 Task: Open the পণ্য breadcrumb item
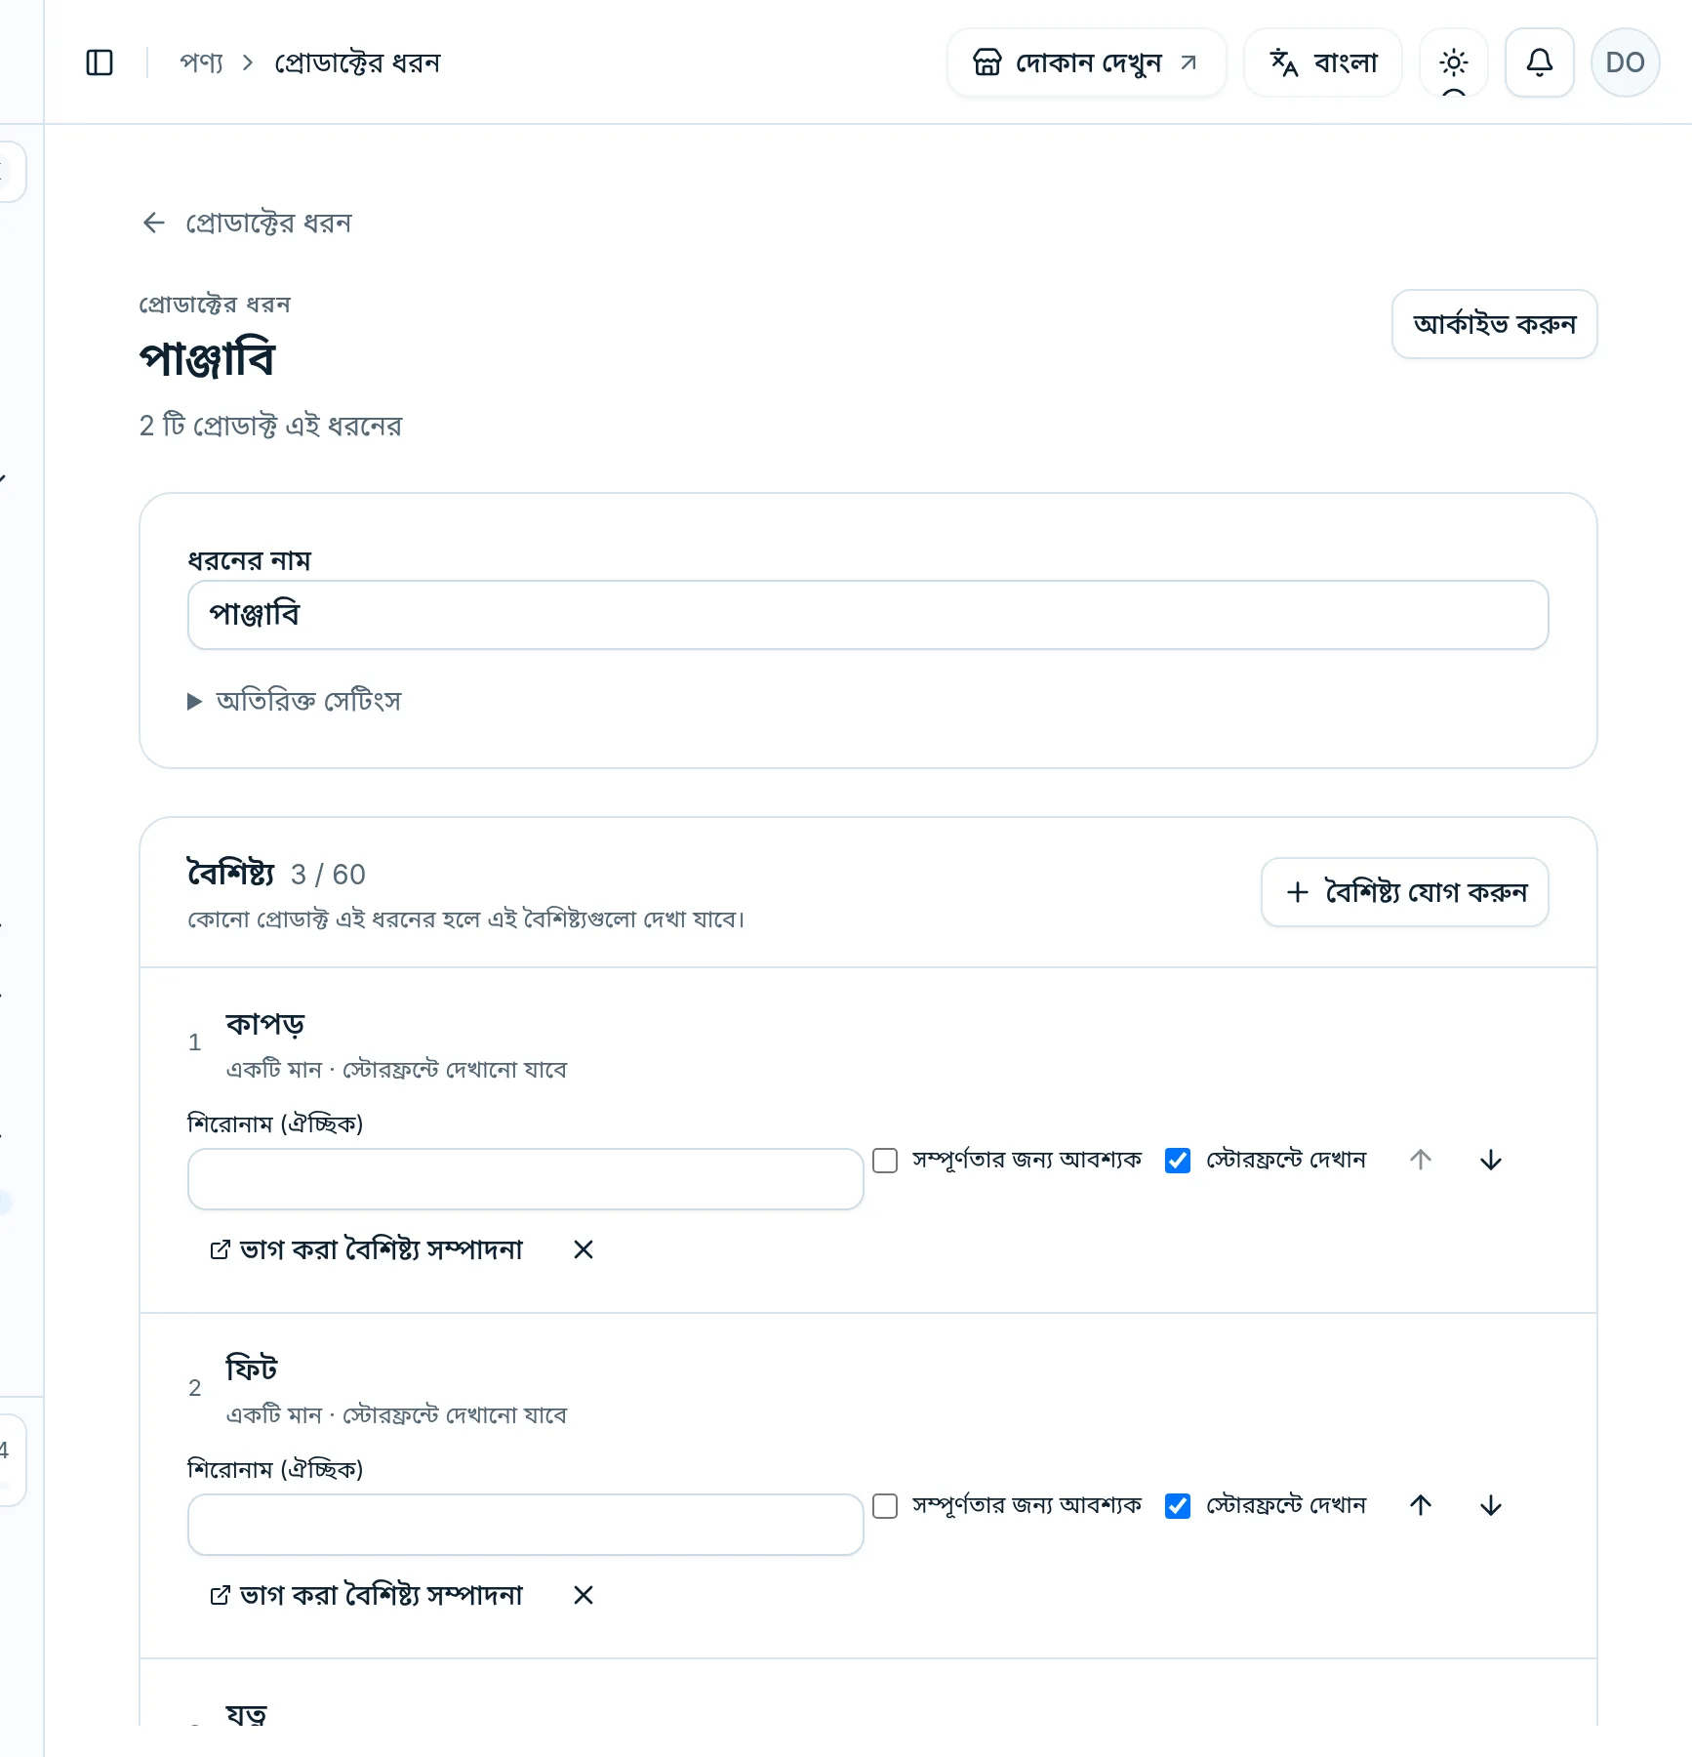202,62
